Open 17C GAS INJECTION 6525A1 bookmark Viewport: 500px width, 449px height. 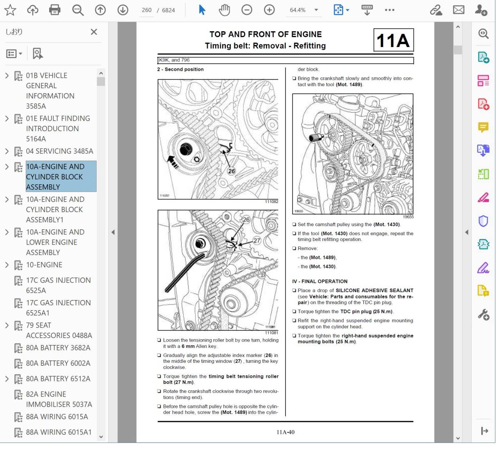point(58,308)
